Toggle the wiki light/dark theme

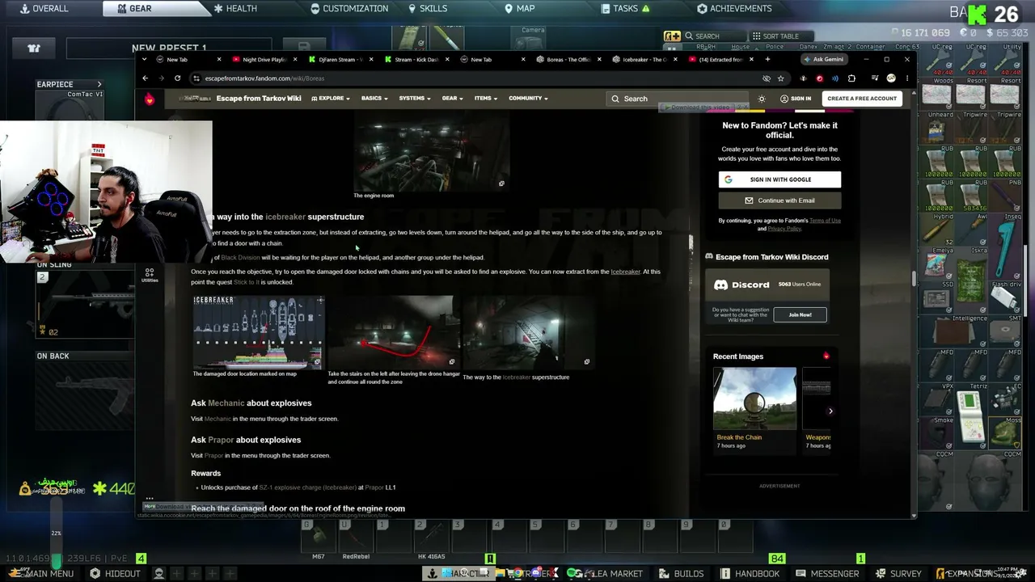[762, 99]
